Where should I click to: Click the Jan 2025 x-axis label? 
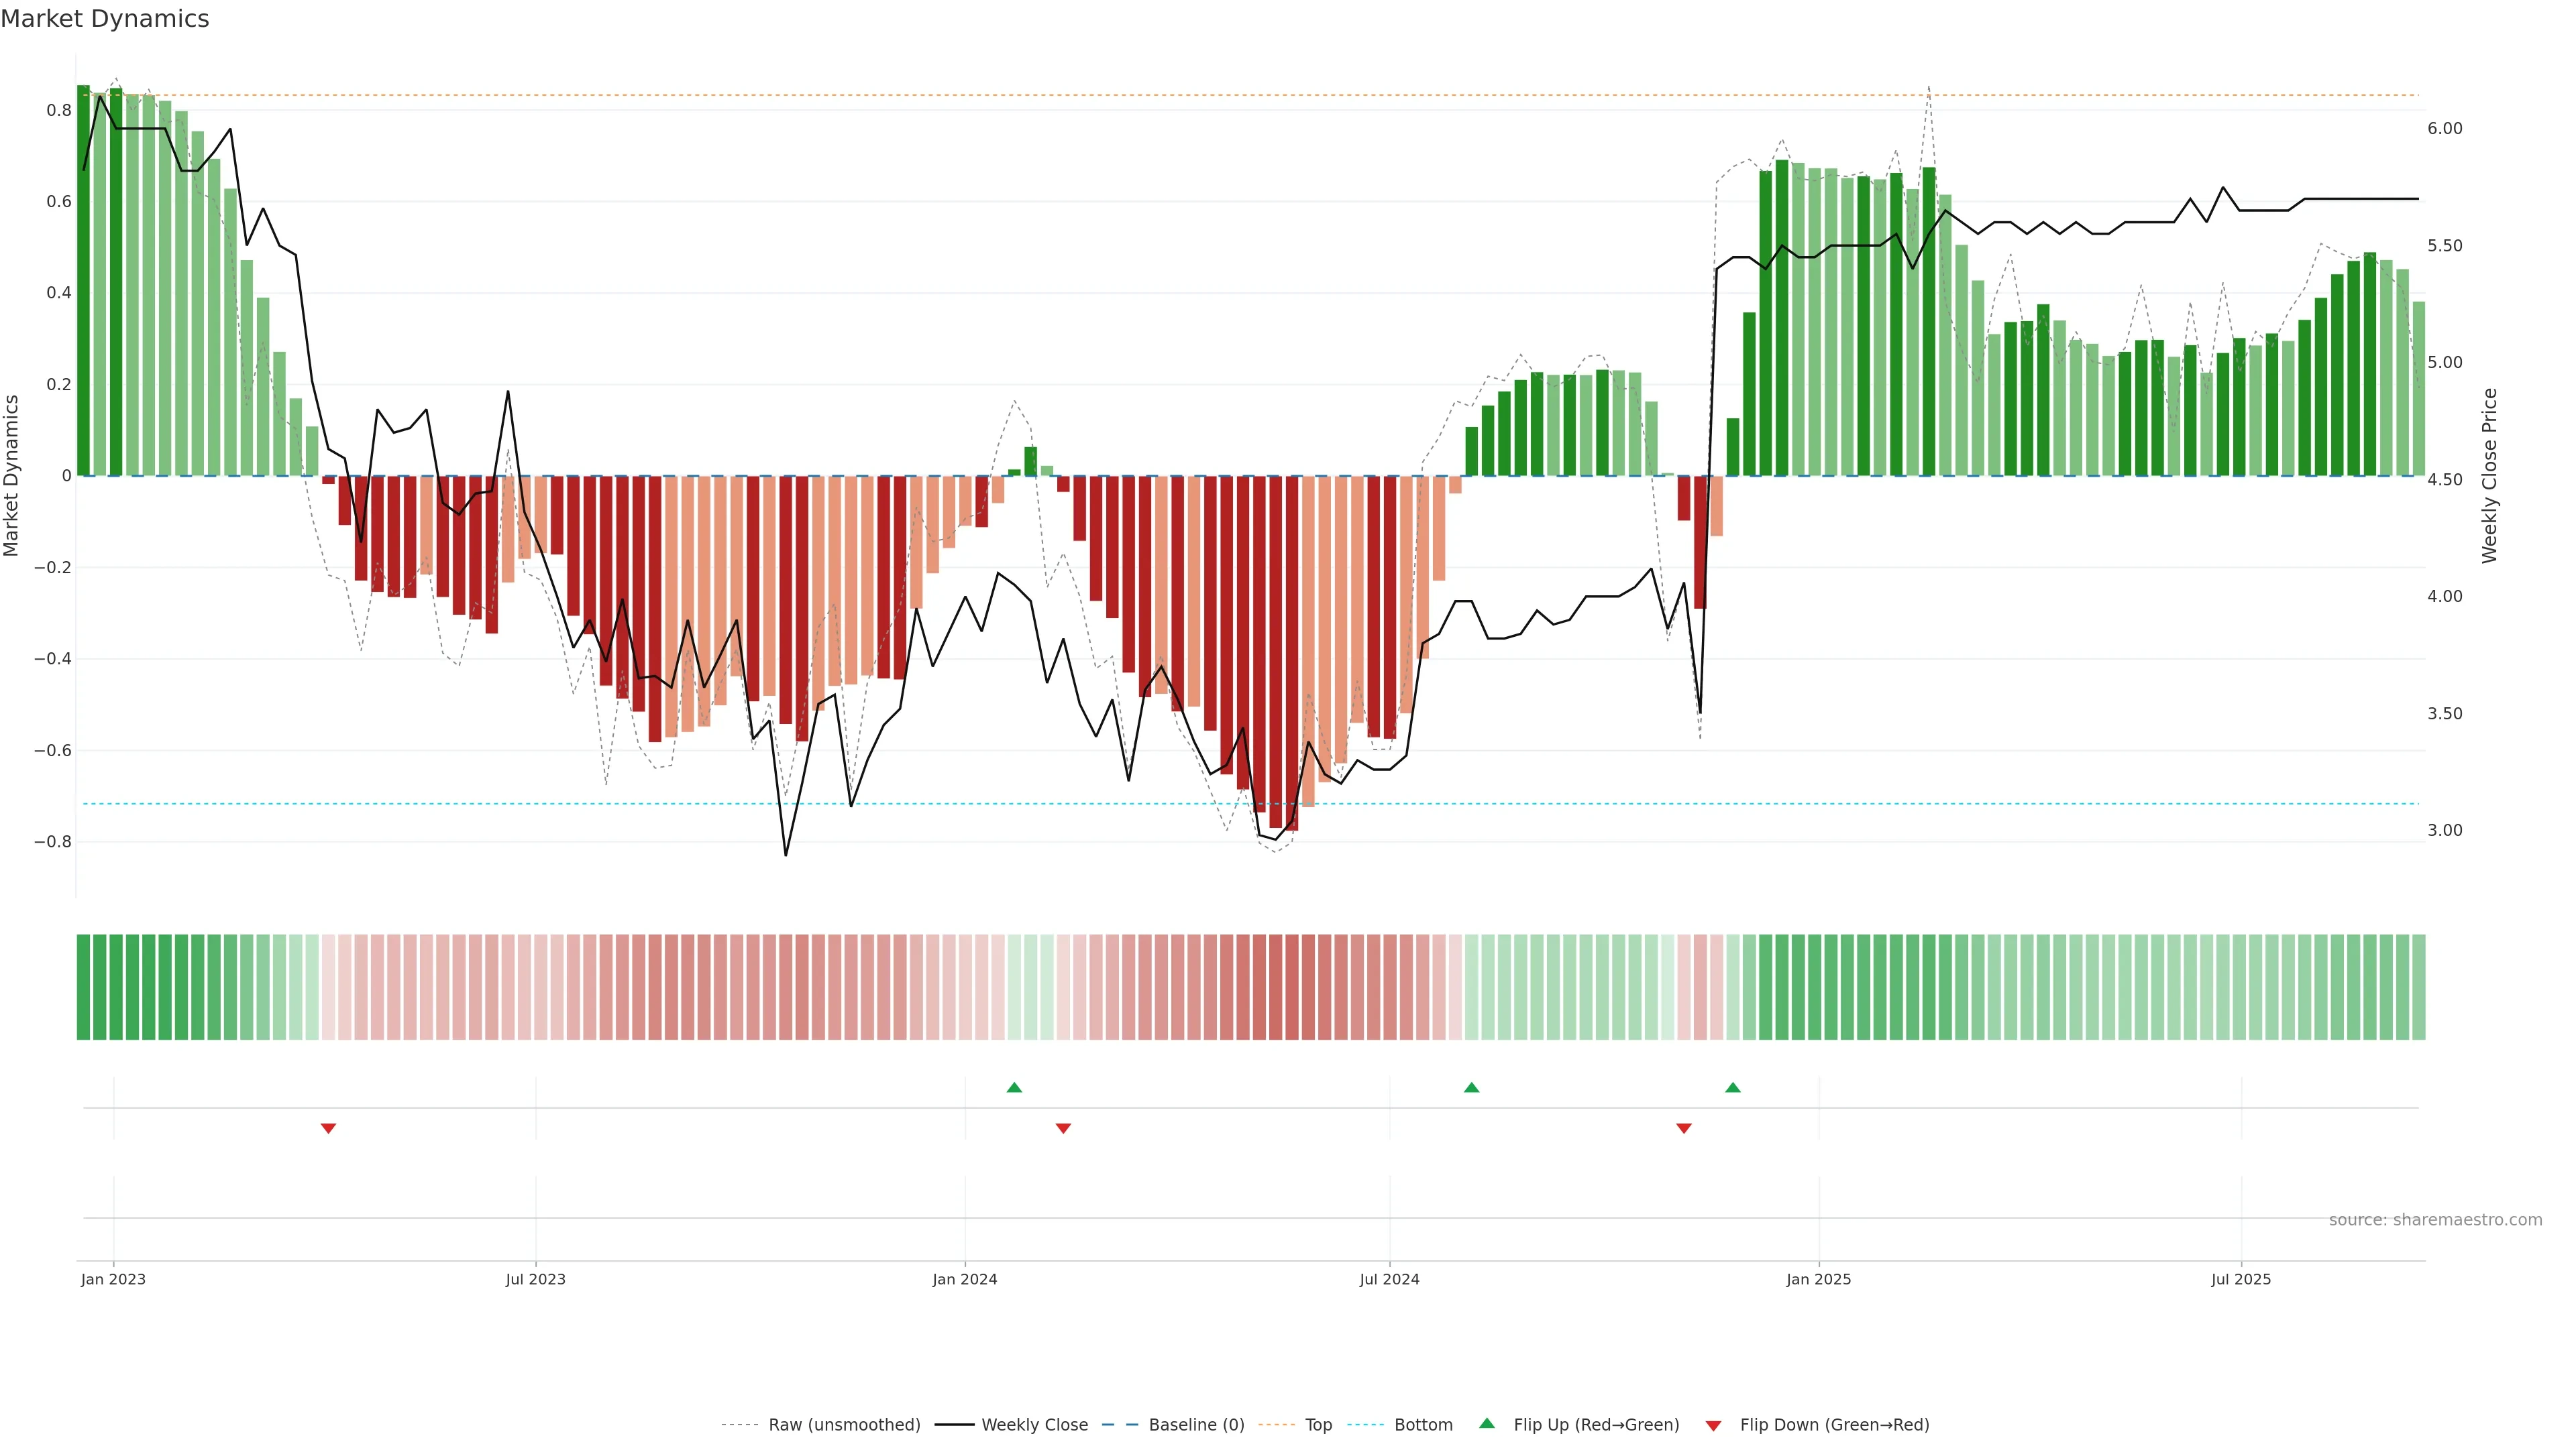(1818, 1279)
